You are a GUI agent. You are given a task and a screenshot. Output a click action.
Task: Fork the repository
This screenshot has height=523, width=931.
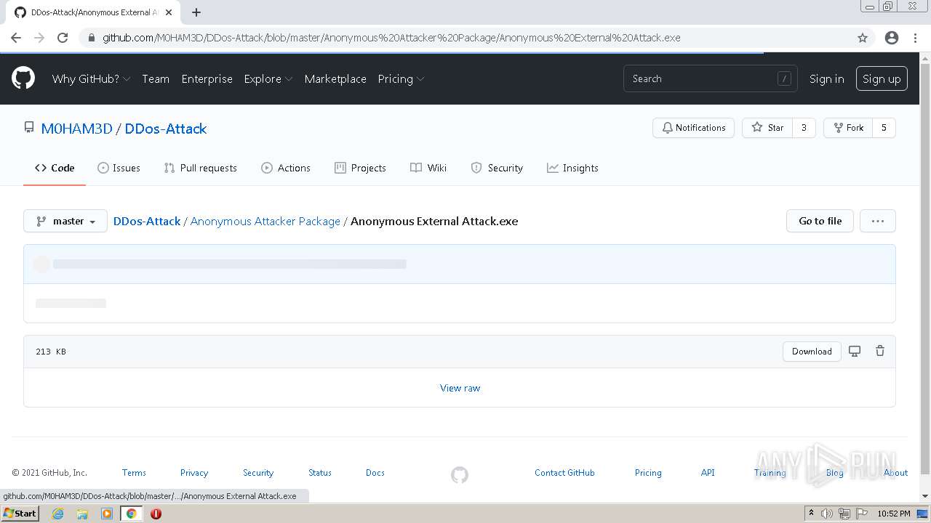pos(848,128)
